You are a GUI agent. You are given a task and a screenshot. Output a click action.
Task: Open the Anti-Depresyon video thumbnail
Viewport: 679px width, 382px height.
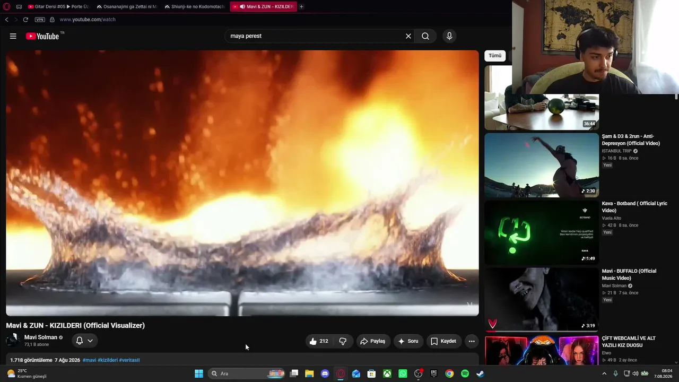click(542, 165)
